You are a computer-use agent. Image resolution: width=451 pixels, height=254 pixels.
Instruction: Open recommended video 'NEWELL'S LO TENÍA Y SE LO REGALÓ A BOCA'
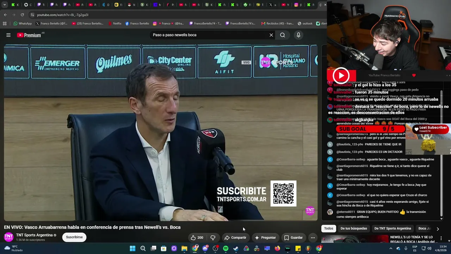click(x=412, y=239)
